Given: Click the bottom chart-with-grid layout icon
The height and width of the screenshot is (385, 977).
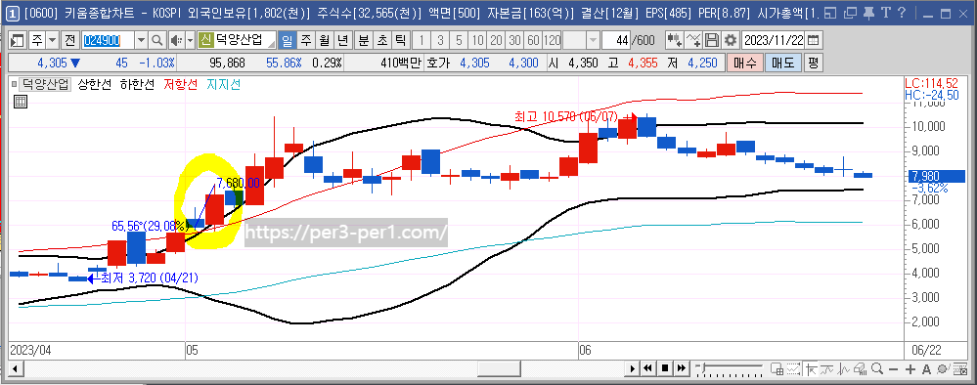Looking at the screenshot, I should coord(777,368).
